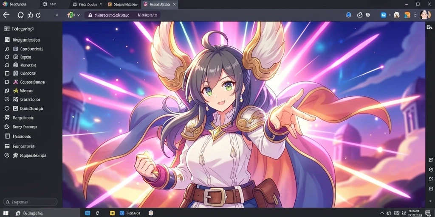Show hidden system tray icons via the up chevron
Image resolution: width=435 pixels, height=217 pixels.
tap(382, 213)
